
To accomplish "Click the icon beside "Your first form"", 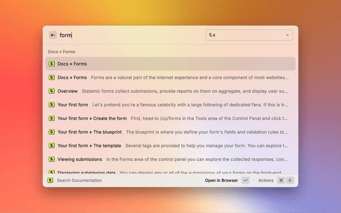I will point(52,105).
